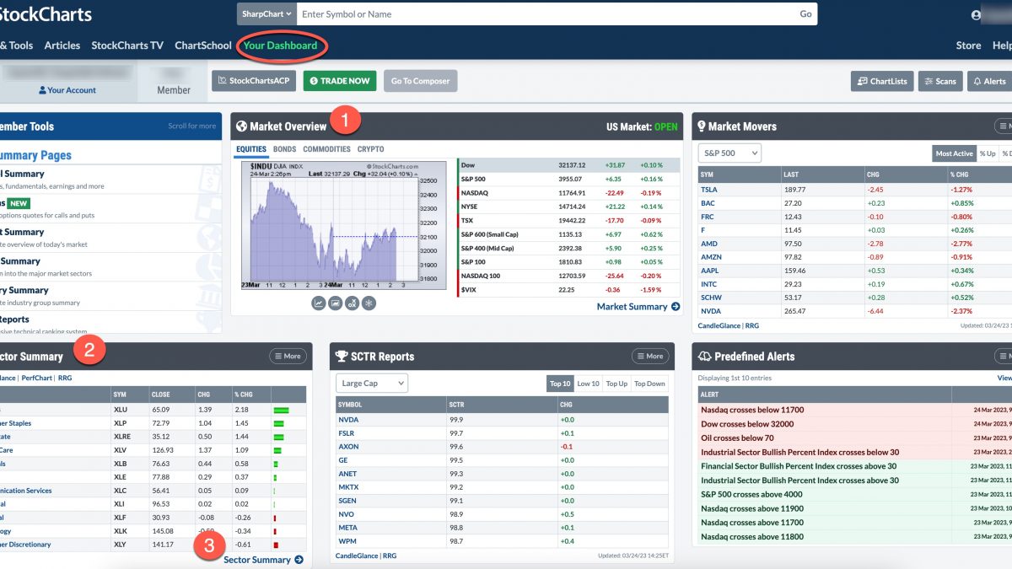Screen dimensions: 1012x569
Task: Click the XLY symbol in Sector Summary
Action: point(121,545)
